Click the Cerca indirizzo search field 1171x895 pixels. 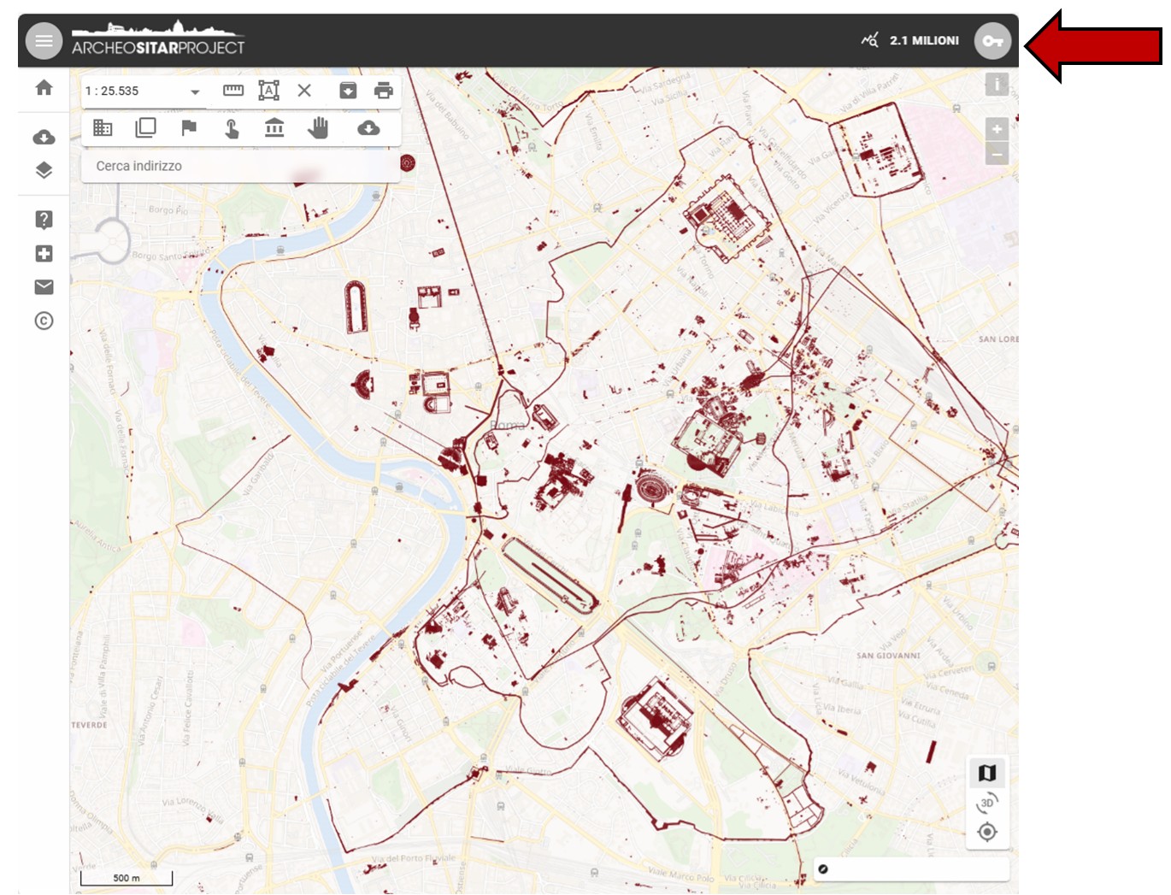pyautogui.click(x=239, y=166)
